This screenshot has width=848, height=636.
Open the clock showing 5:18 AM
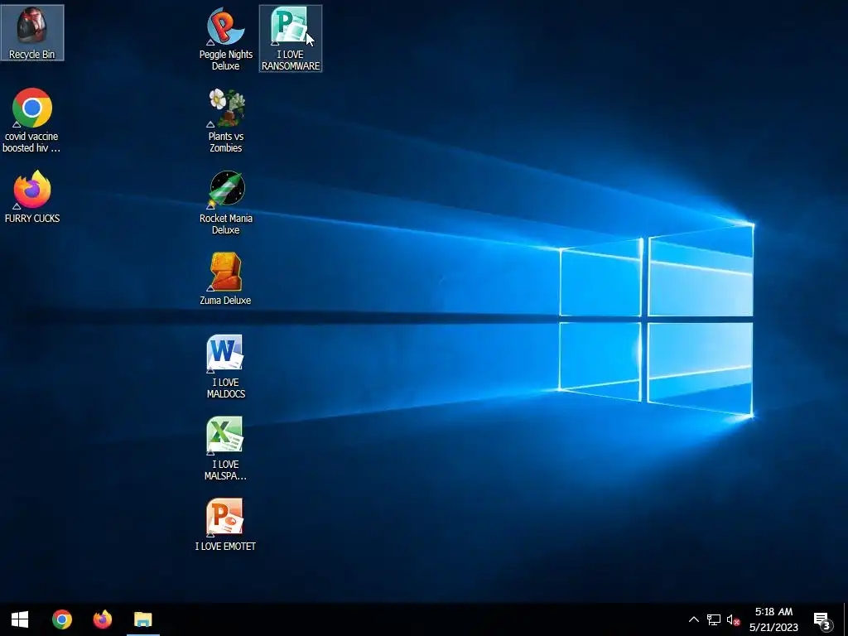tap(774, 619)
